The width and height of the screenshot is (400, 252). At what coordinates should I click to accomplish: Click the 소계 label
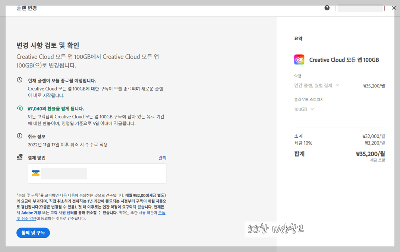pyautogui.click(x=298, y=136)
